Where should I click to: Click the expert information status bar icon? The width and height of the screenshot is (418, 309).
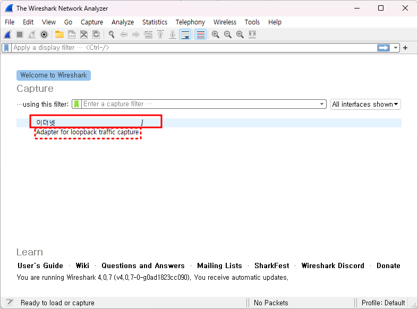point(10,303)
